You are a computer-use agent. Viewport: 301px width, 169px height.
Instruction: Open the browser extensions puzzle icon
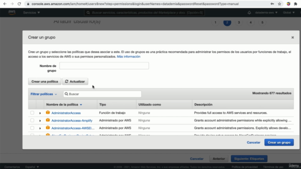(x=295, y=4)
